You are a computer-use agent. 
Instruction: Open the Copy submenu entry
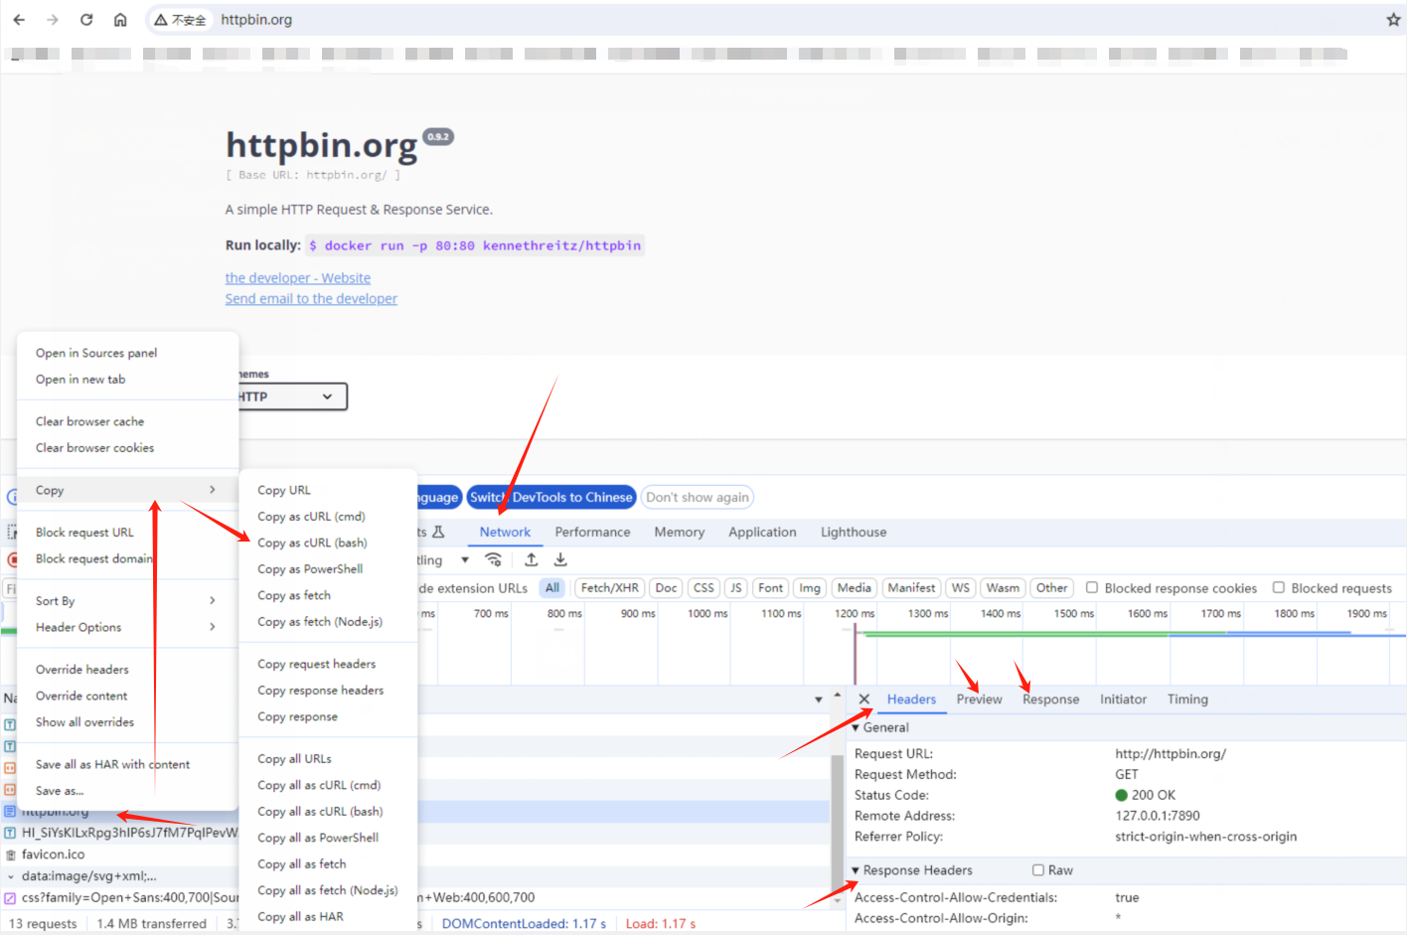coord(127,490)
